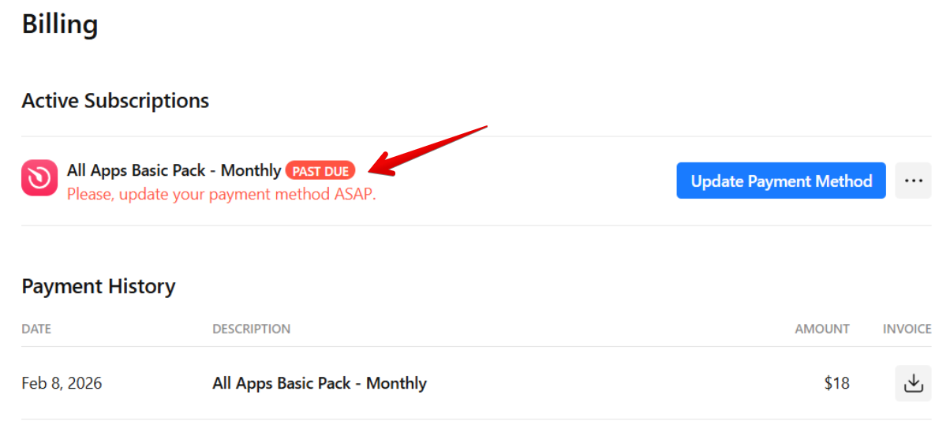Download the Feb 8, 2026 invoice
Screen dimensions: 950x421
[913, 383]
